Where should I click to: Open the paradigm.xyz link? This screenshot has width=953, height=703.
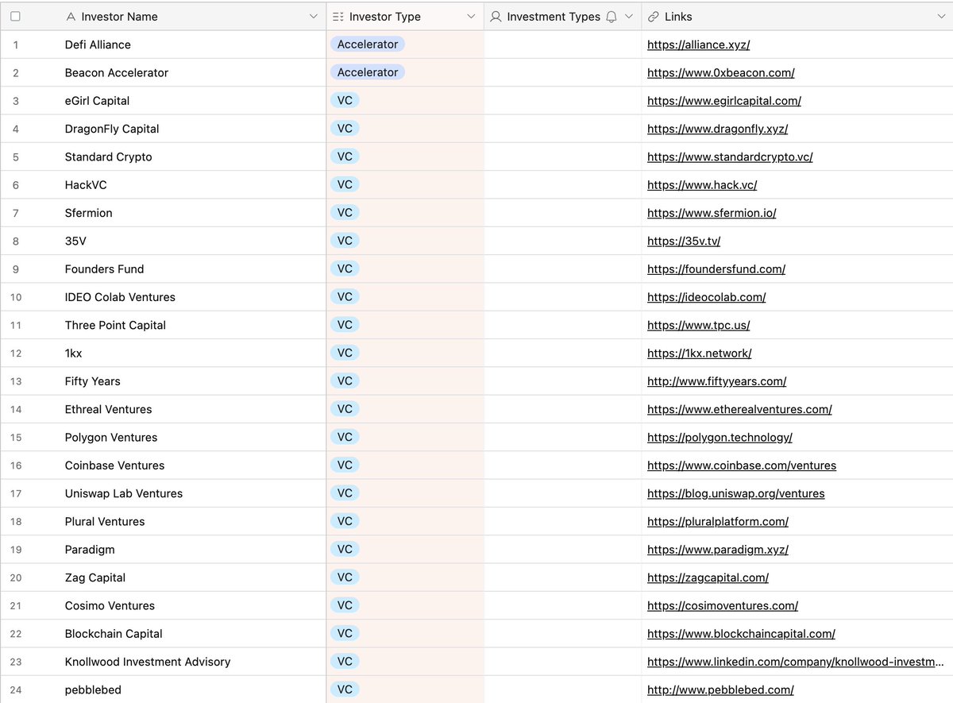[718, 550]
